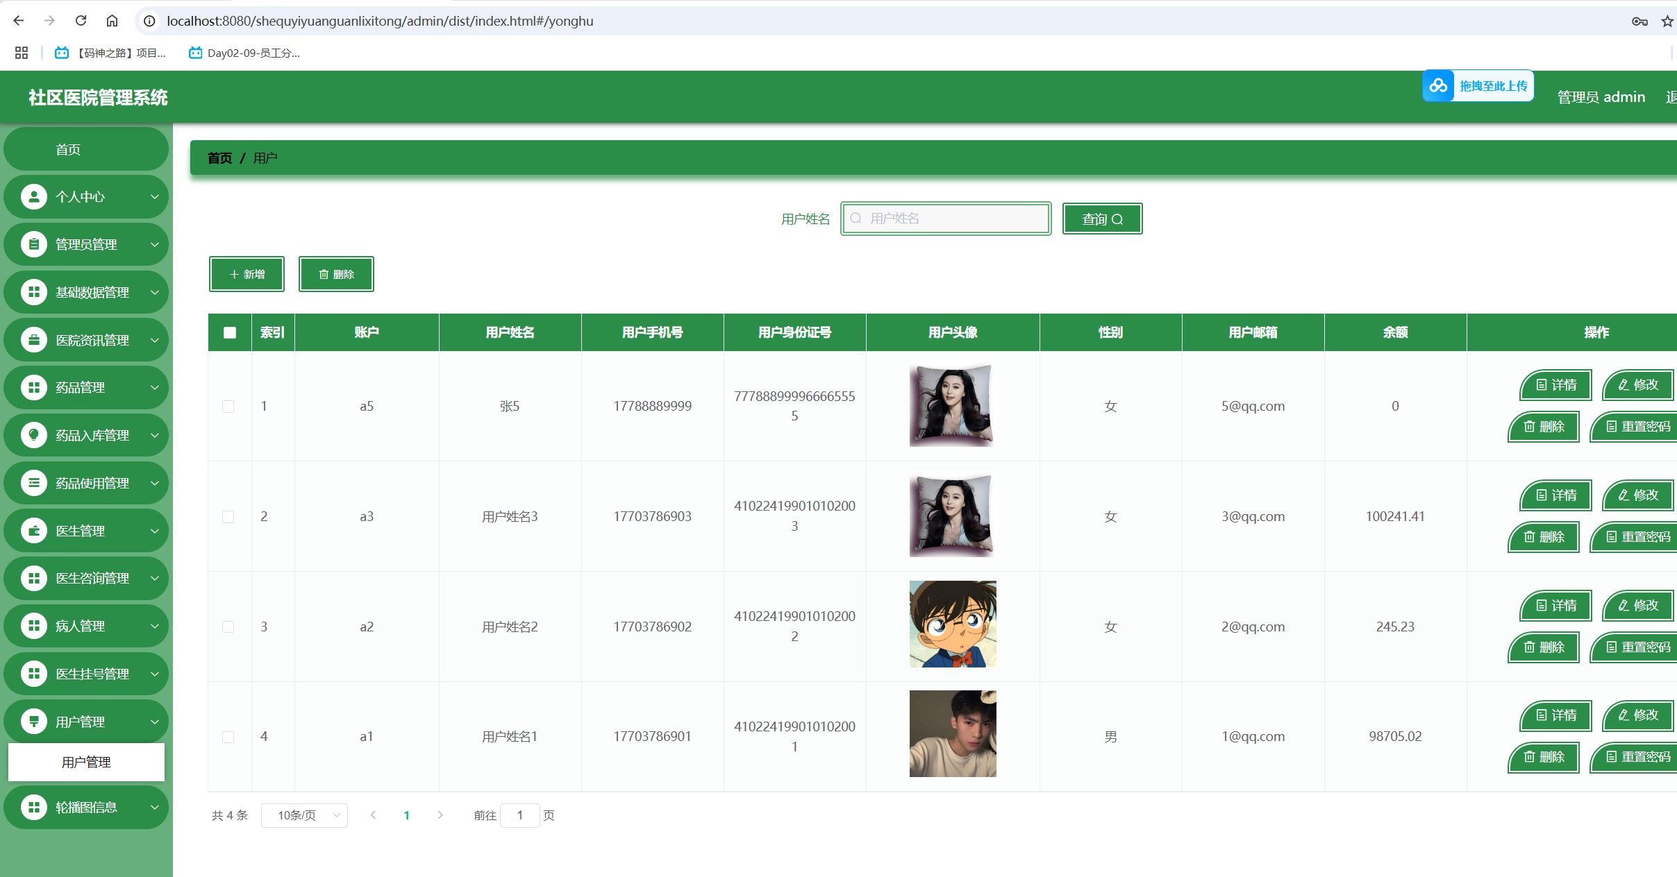Expand 医生管理 menu chevron

155,531
